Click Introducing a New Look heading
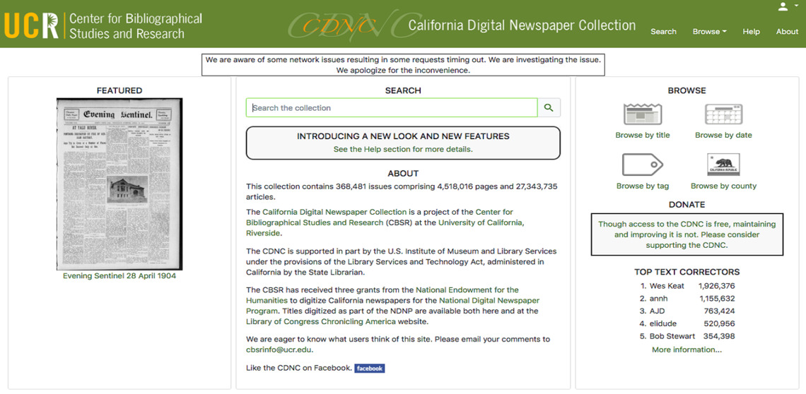 403,137
